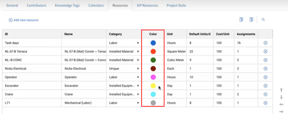Click the Name column header

tap(84, 34)
